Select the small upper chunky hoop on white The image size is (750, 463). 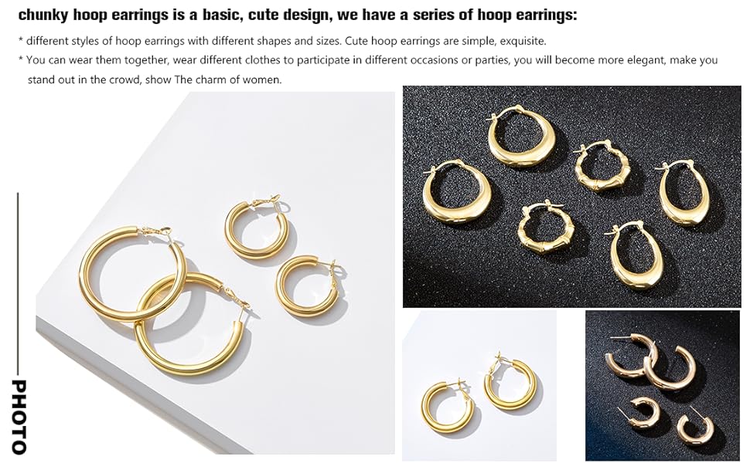tap(257, 228)
